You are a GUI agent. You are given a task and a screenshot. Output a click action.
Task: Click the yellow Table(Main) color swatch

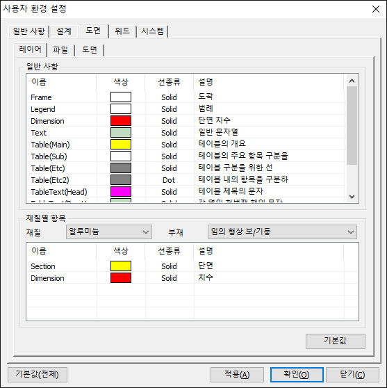[121, 144]
